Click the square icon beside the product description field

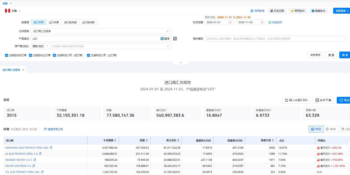175,38
